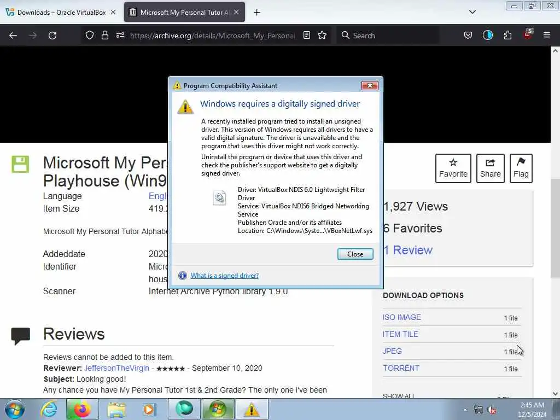Switch to Firefox in the taskbar
The width and height of the screenshot is (560, 420).
(x=82, y=409)
